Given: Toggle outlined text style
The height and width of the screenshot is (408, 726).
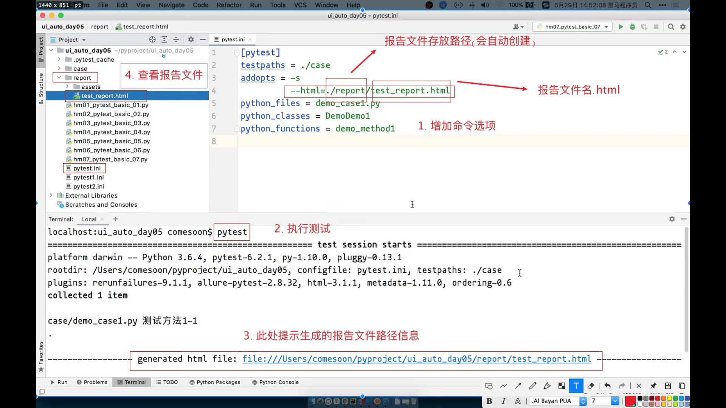Looking at the screenshot, I should tap(518, 401).
